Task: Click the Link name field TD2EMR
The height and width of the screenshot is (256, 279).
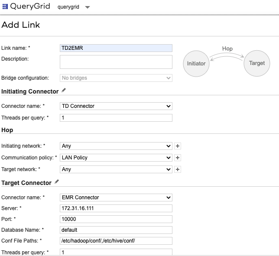Action: (x=116, y=48)
